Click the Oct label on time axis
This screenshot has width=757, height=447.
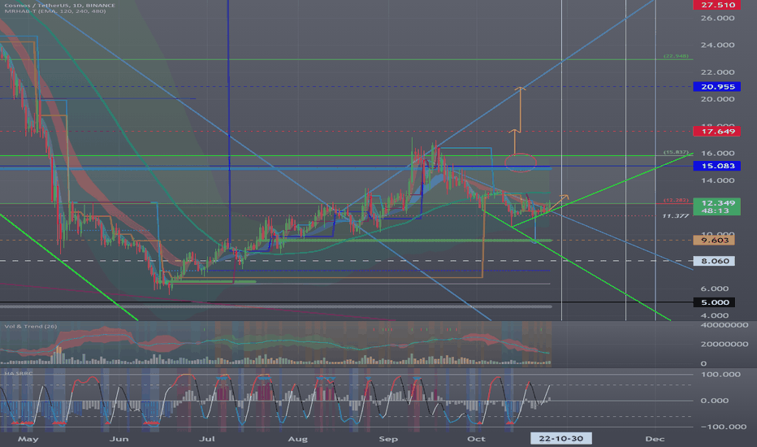pos(476,439)
